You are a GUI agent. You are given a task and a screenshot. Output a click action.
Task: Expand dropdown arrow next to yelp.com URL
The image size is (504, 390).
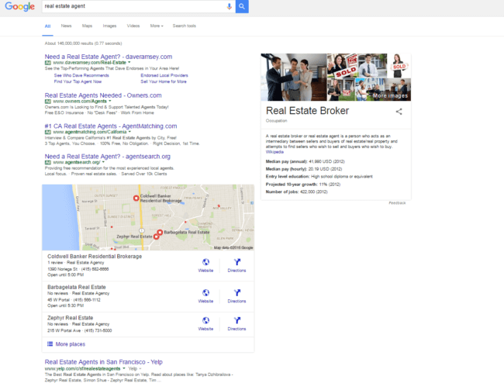124,368
